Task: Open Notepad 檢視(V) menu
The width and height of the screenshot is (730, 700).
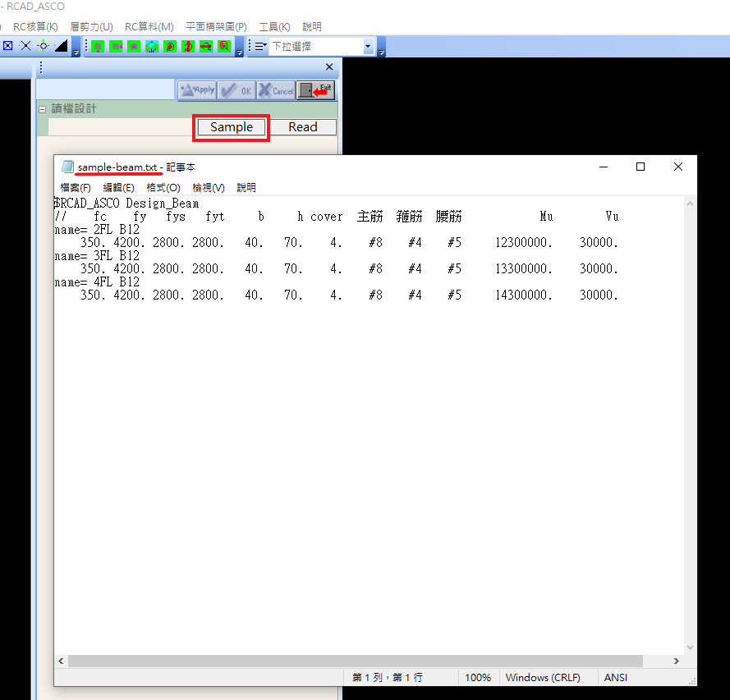Action: tap(209, 187)
